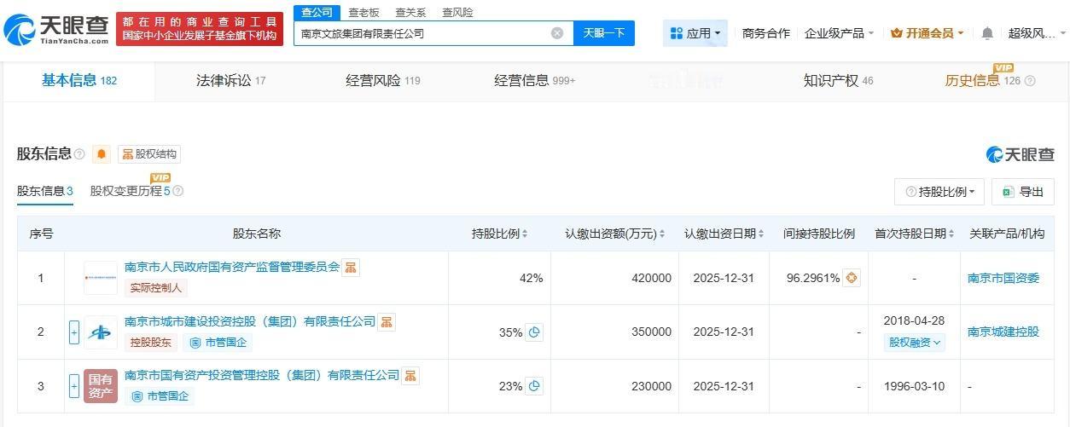
Task: Open shareholder 南京市国有资产投资管理控股（集团）有限责任公司
Action: pos(262,375)
